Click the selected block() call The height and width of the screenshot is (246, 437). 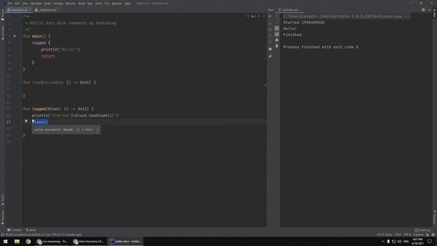(40, 122)
